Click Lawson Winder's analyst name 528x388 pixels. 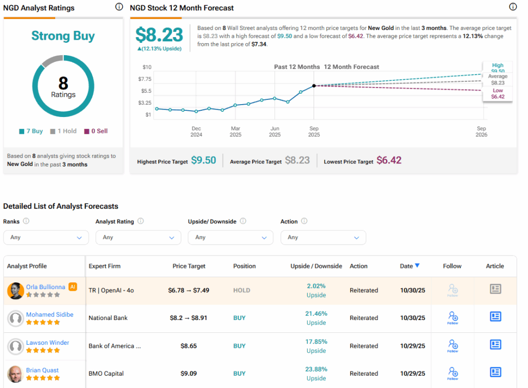[x=47, y=342]
